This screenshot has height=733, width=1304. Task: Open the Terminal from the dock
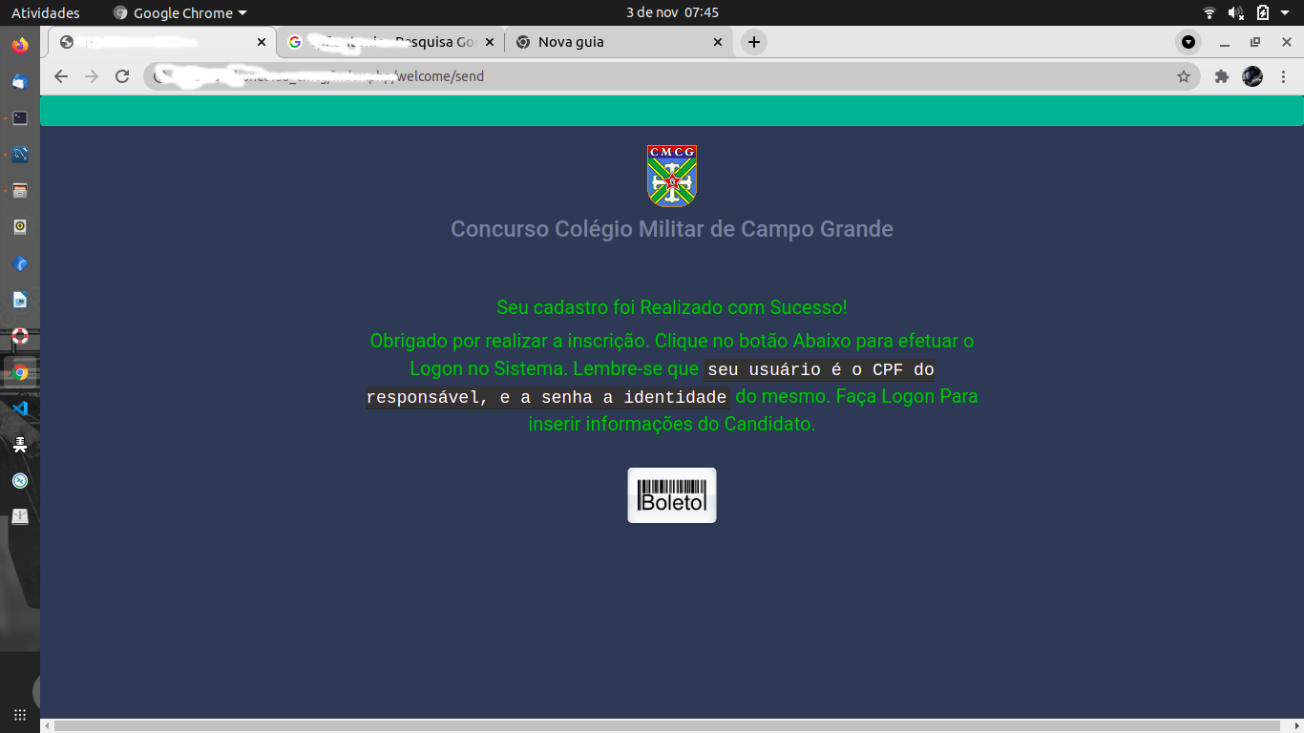point(19,116)
